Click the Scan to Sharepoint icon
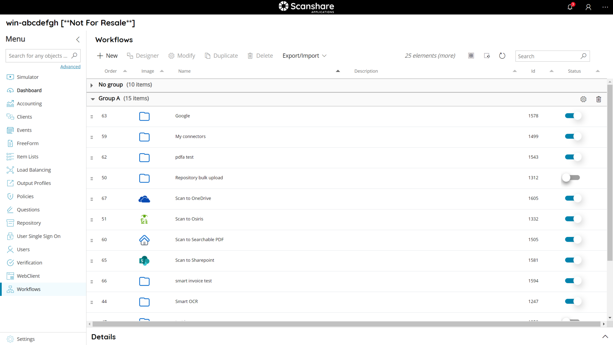Screen dimensions: 613x345 click(144, 261)
